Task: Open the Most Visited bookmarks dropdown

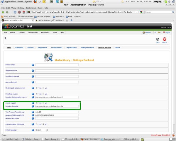Action: click(9, 16)
